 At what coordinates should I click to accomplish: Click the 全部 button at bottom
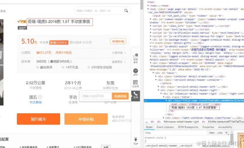click(x=106, y=147)
